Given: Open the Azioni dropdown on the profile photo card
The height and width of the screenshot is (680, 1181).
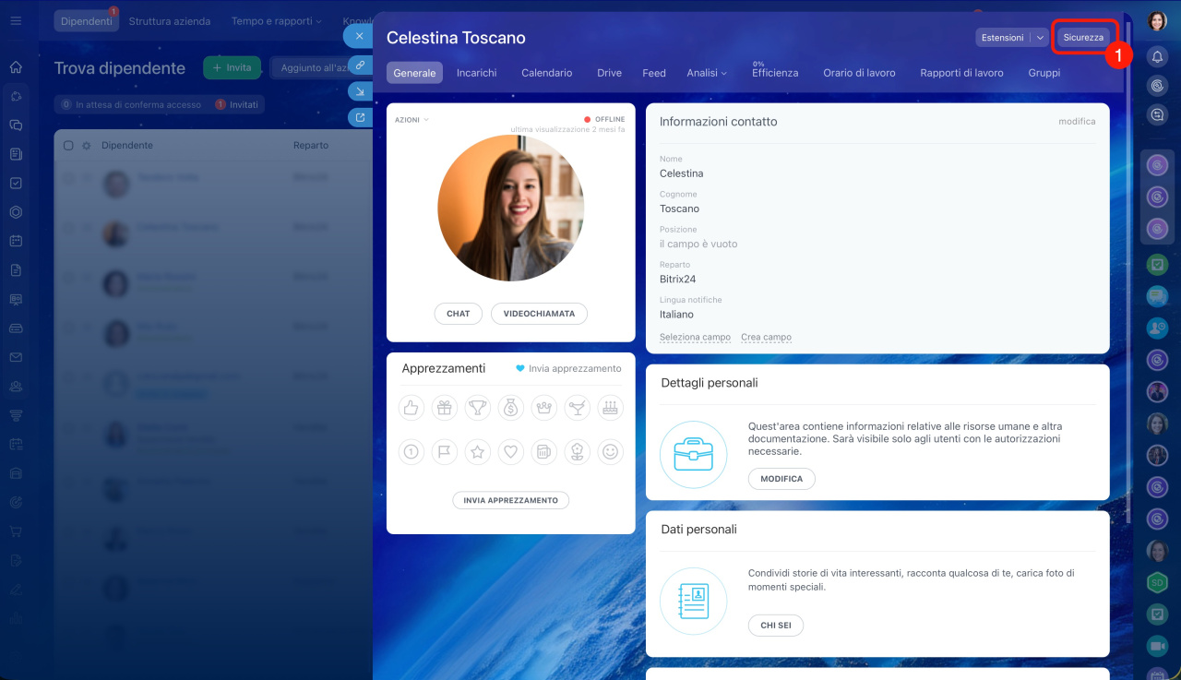Looking at the screenshot, I should [412, 120].
